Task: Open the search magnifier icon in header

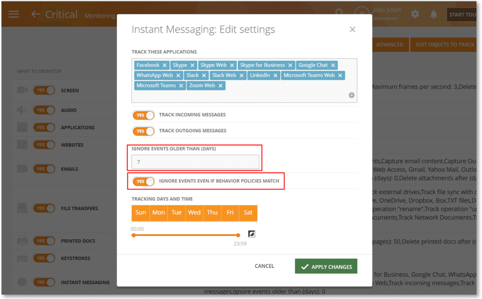Action: pyautogui.click(x=339, y=13)
